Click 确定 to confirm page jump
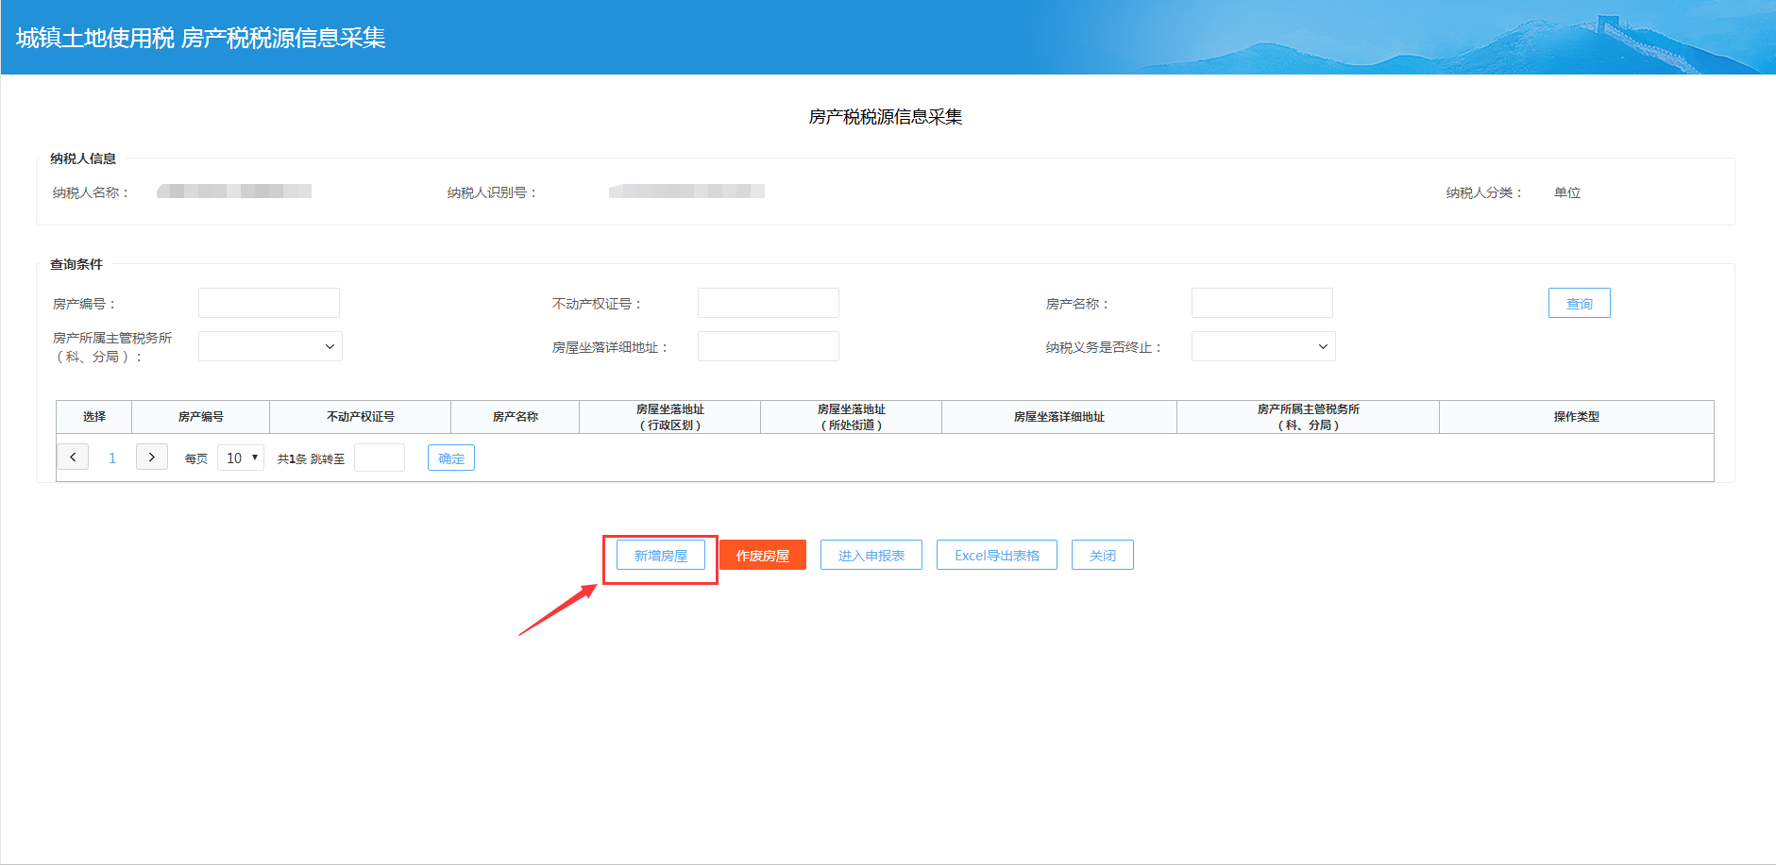 450,458
